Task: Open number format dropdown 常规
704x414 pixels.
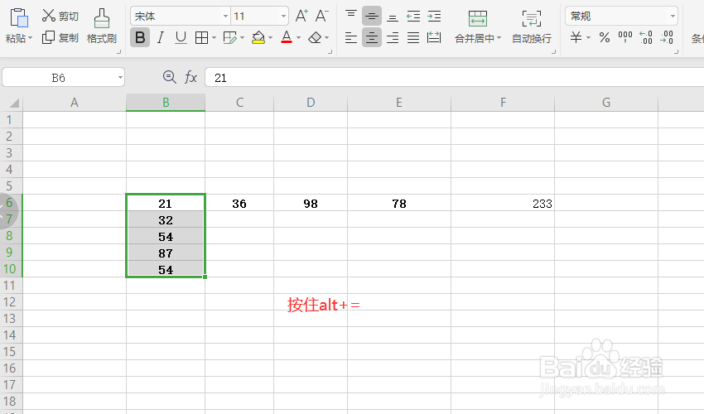Action: click(x=673, y=17)
